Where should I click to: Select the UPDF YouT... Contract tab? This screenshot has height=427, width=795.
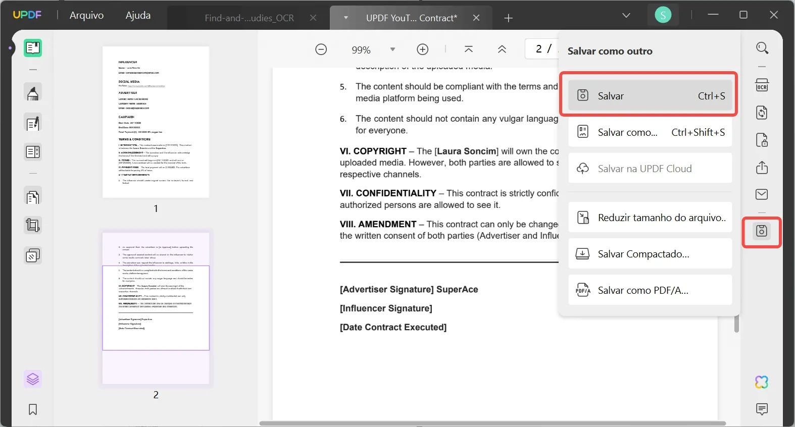click(x=412, y=18)
